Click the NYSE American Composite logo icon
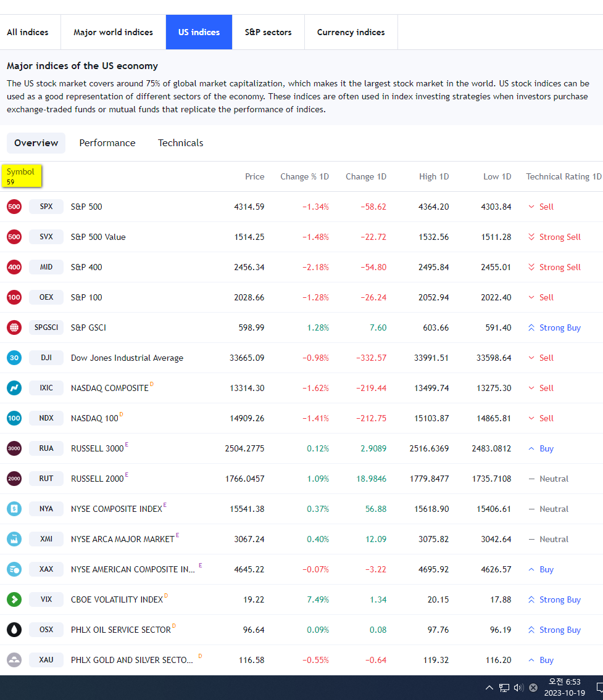 coord(14,569)
